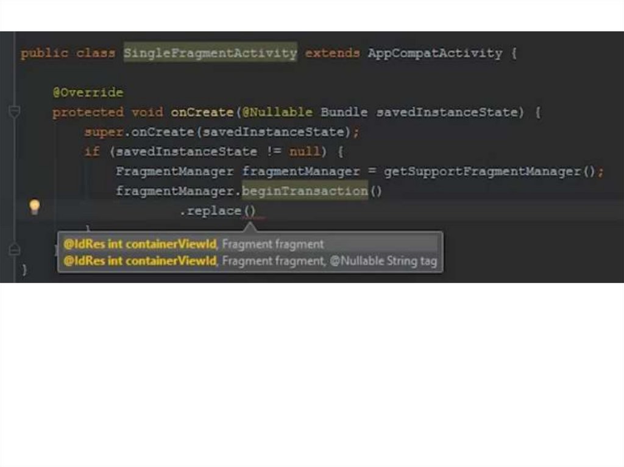Collapse the onCreate method fold marker
This screenshot has width=624, height=467.
coord(15,111)
